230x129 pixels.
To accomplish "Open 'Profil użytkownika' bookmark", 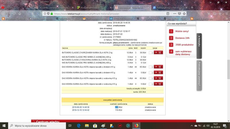I will point(95,19).
